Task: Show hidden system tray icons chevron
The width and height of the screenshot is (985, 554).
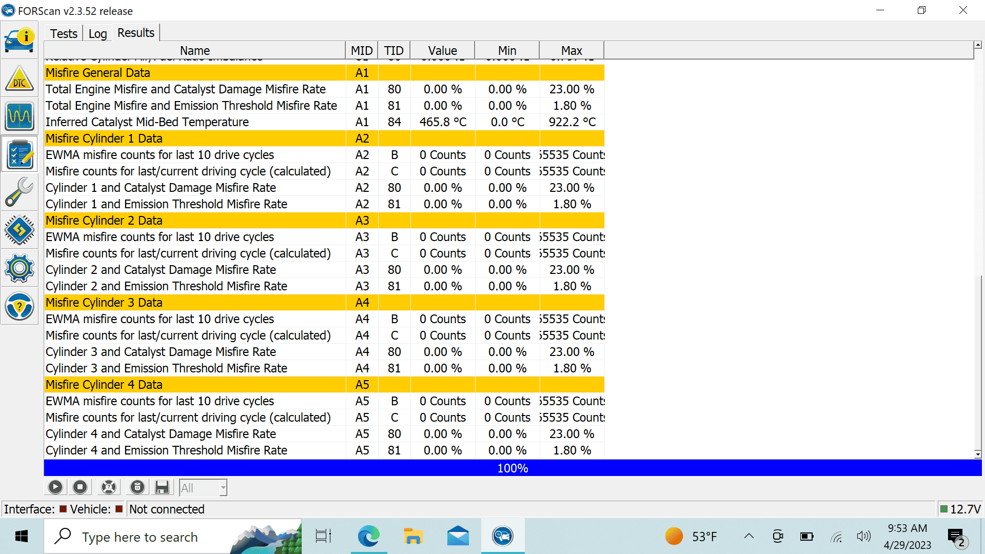Action: point(749,537)
